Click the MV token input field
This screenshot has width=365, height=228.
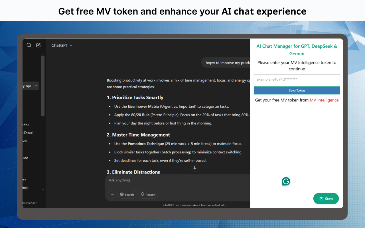(297, 79)
